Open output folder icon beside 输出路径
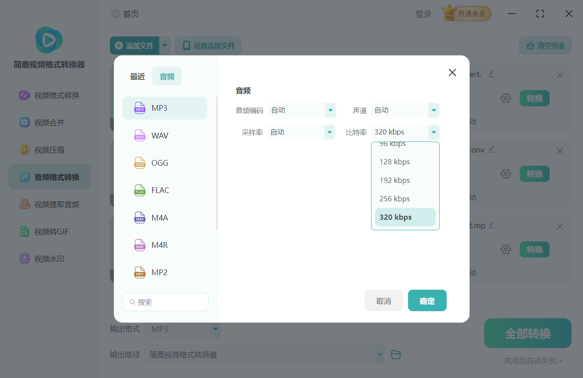583x378 pixels. [396, 355]
